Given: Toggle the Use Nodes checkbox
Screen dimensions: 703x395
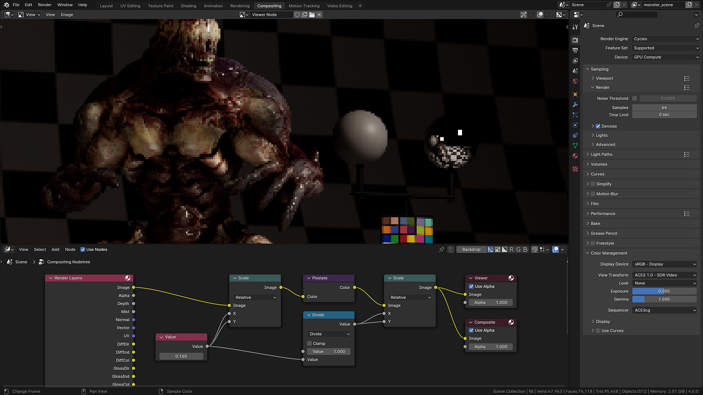Looking at the screenshot, I should [x=83, y=249].
